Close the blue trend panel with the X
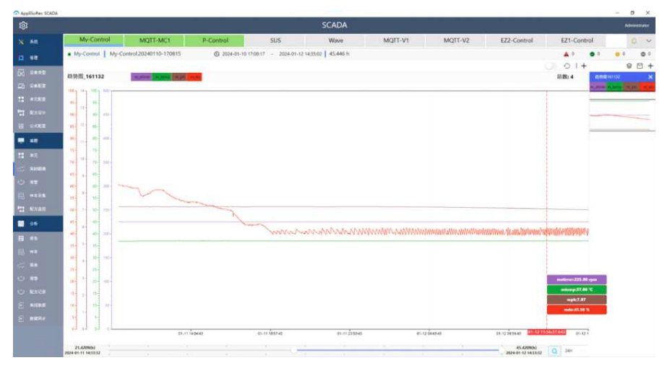The width and height of the screenshot is (662, 368). click(650, 76)
